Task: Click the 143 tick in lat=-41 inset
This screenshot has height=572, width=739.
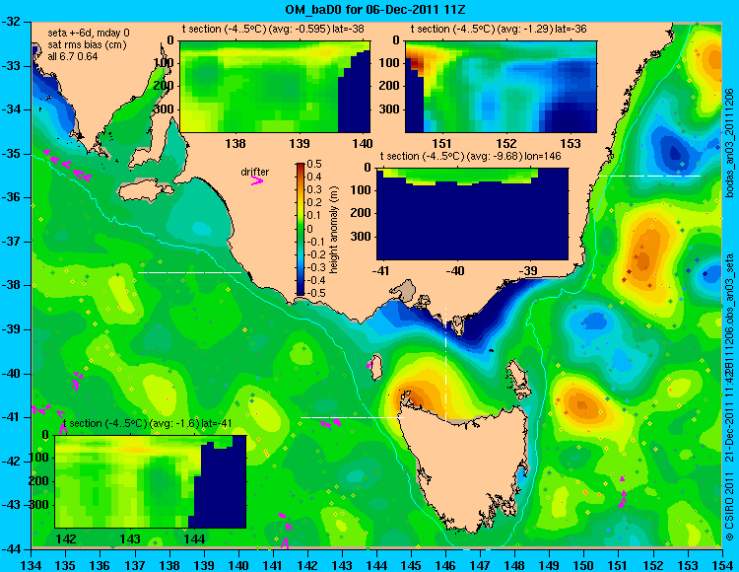Action: tap(130, 539)
